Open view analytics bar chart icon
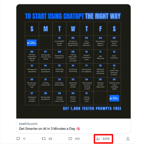 pos(98,139)
